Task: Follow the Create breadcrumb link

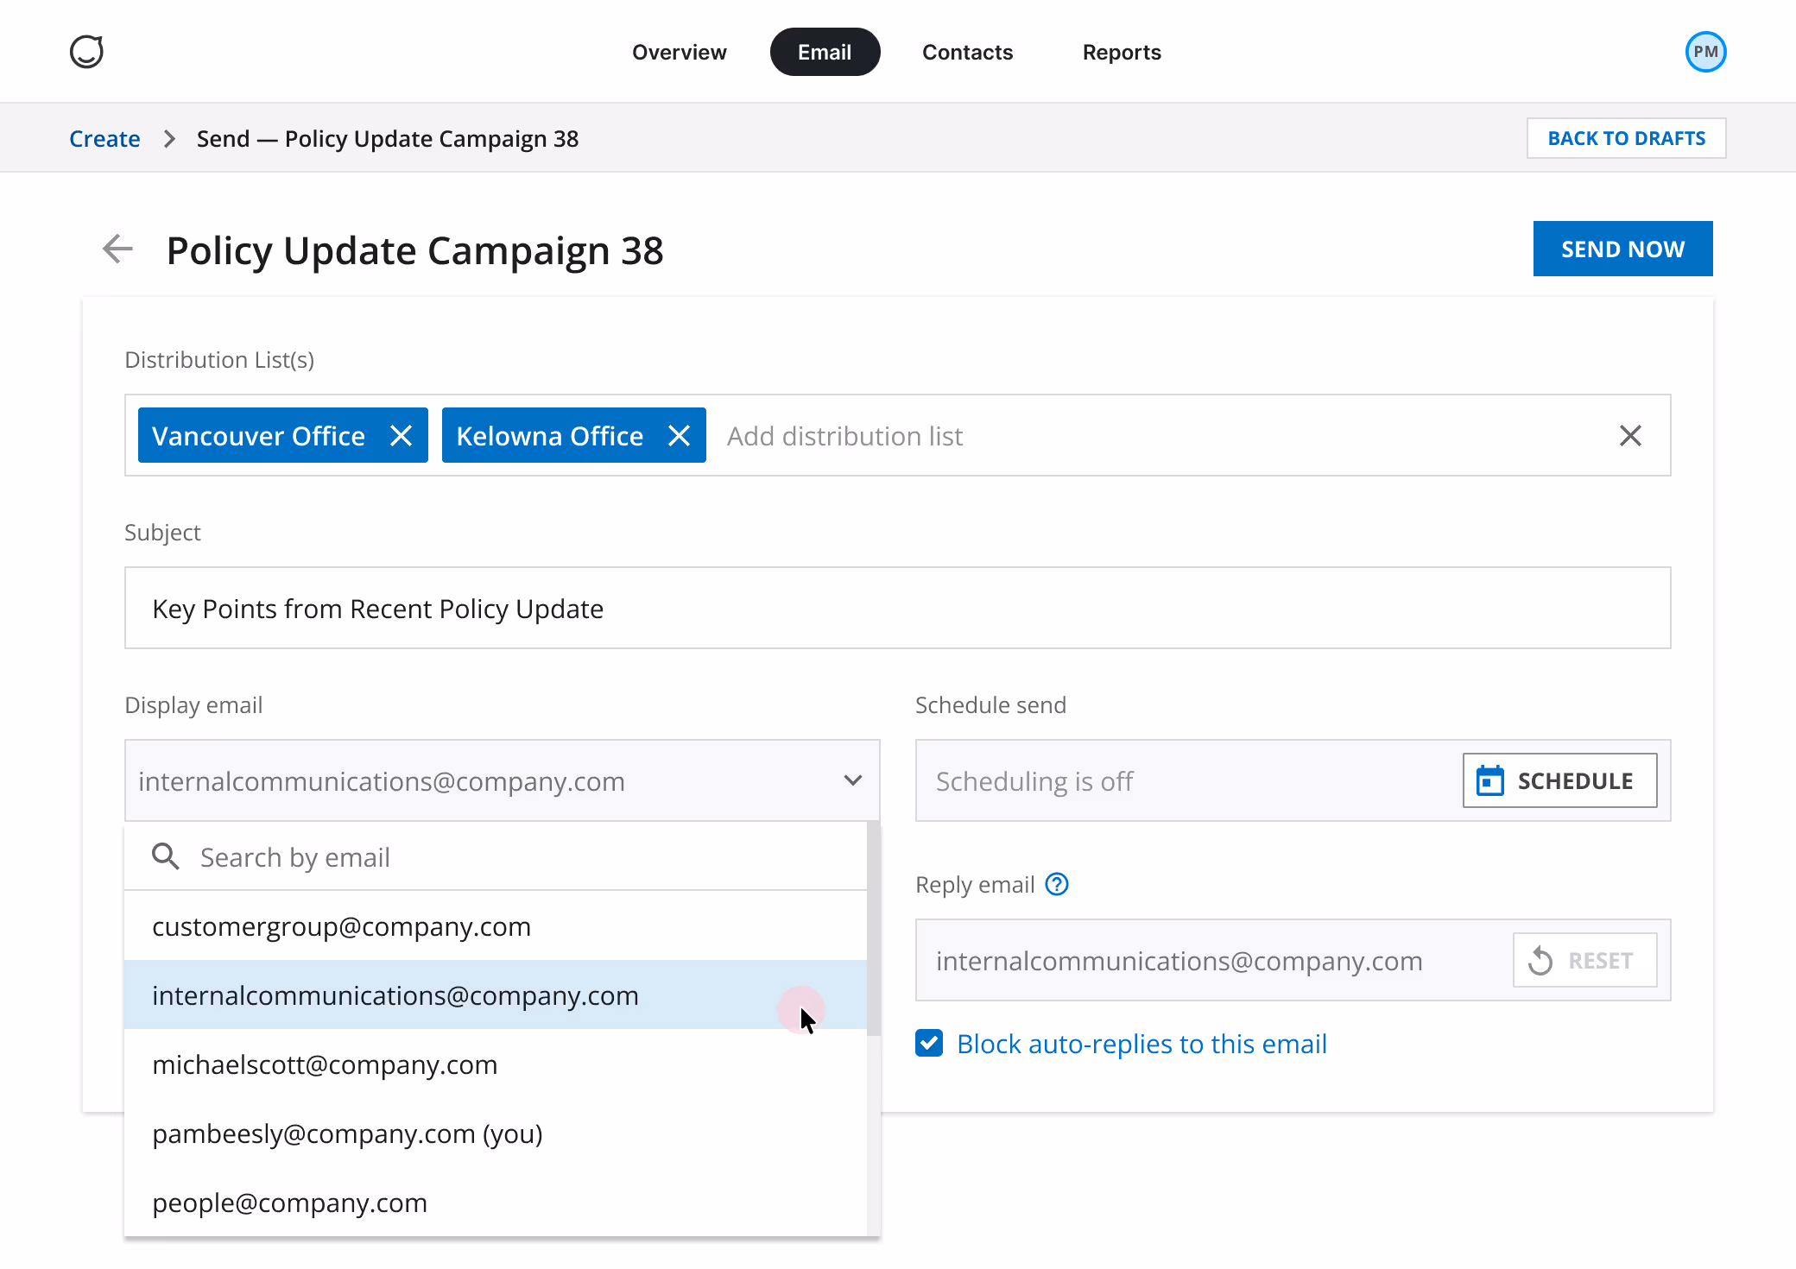Action: pos(104,138)
